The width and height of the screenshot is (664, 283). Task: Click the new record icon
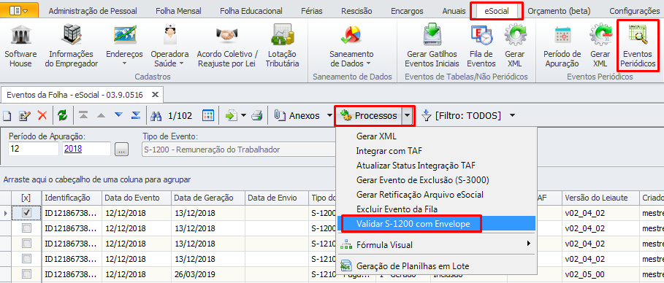[7, 115]
